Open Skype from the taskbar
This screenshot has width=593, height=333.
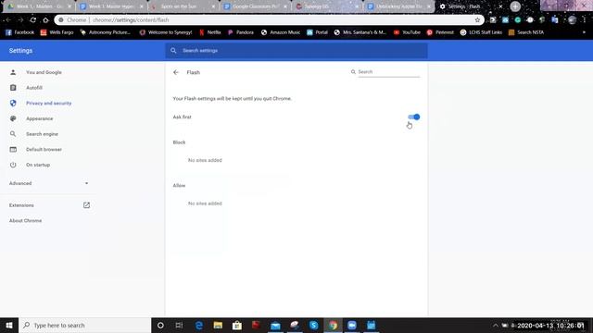(x=313, y=325)
